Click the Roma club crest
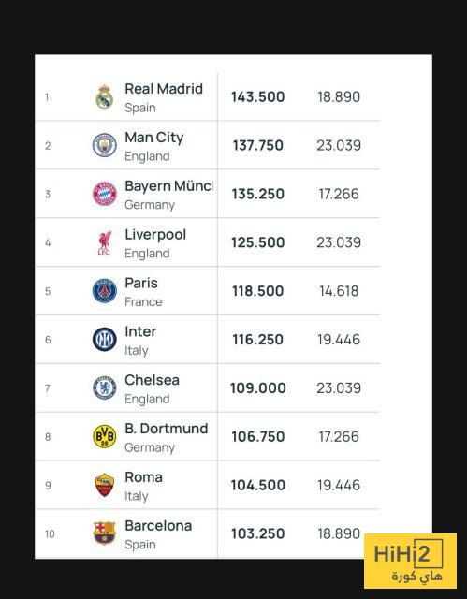467x599 pixels. tap(104, 485)
